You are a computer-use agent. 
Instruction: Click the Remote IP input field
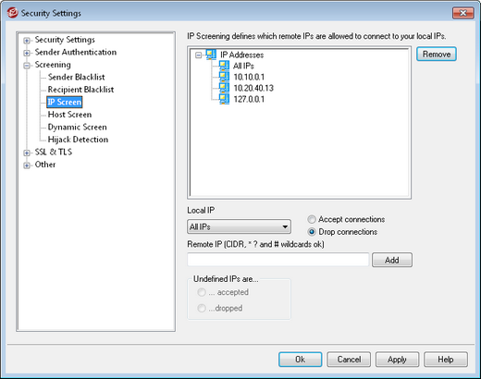(278, 260)
